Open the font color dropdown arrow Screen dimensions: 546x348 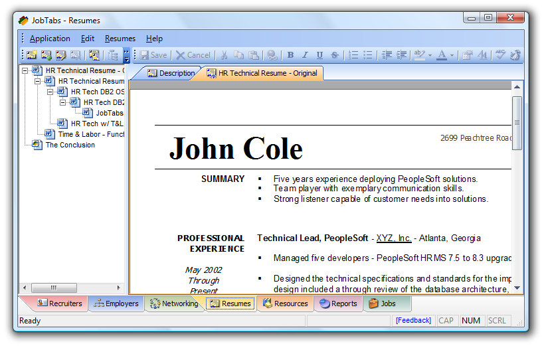[452, 55]
